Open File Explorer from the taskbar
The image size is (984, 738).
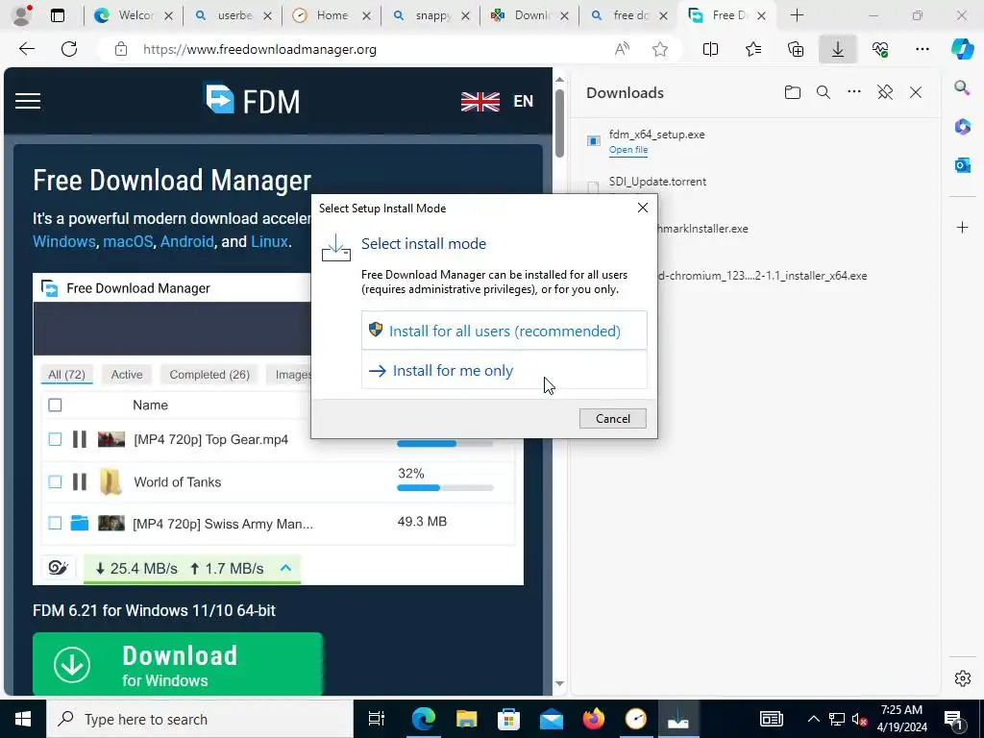(466, 719)
